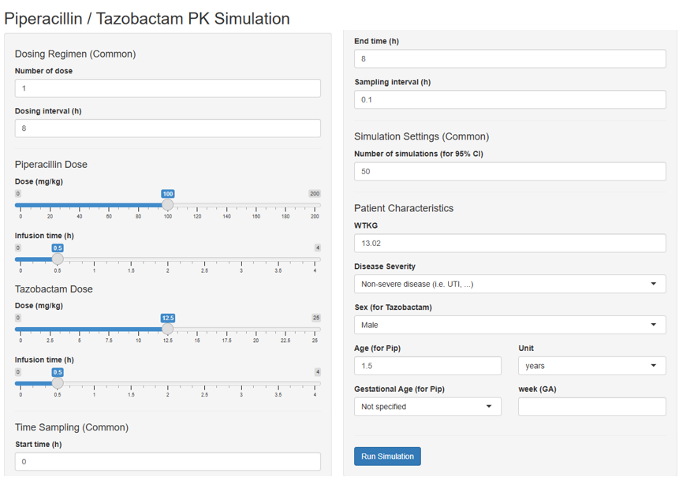
Task: Set Piperacillin dose slider at 160 mark
Action: click(x=256, y=205)
